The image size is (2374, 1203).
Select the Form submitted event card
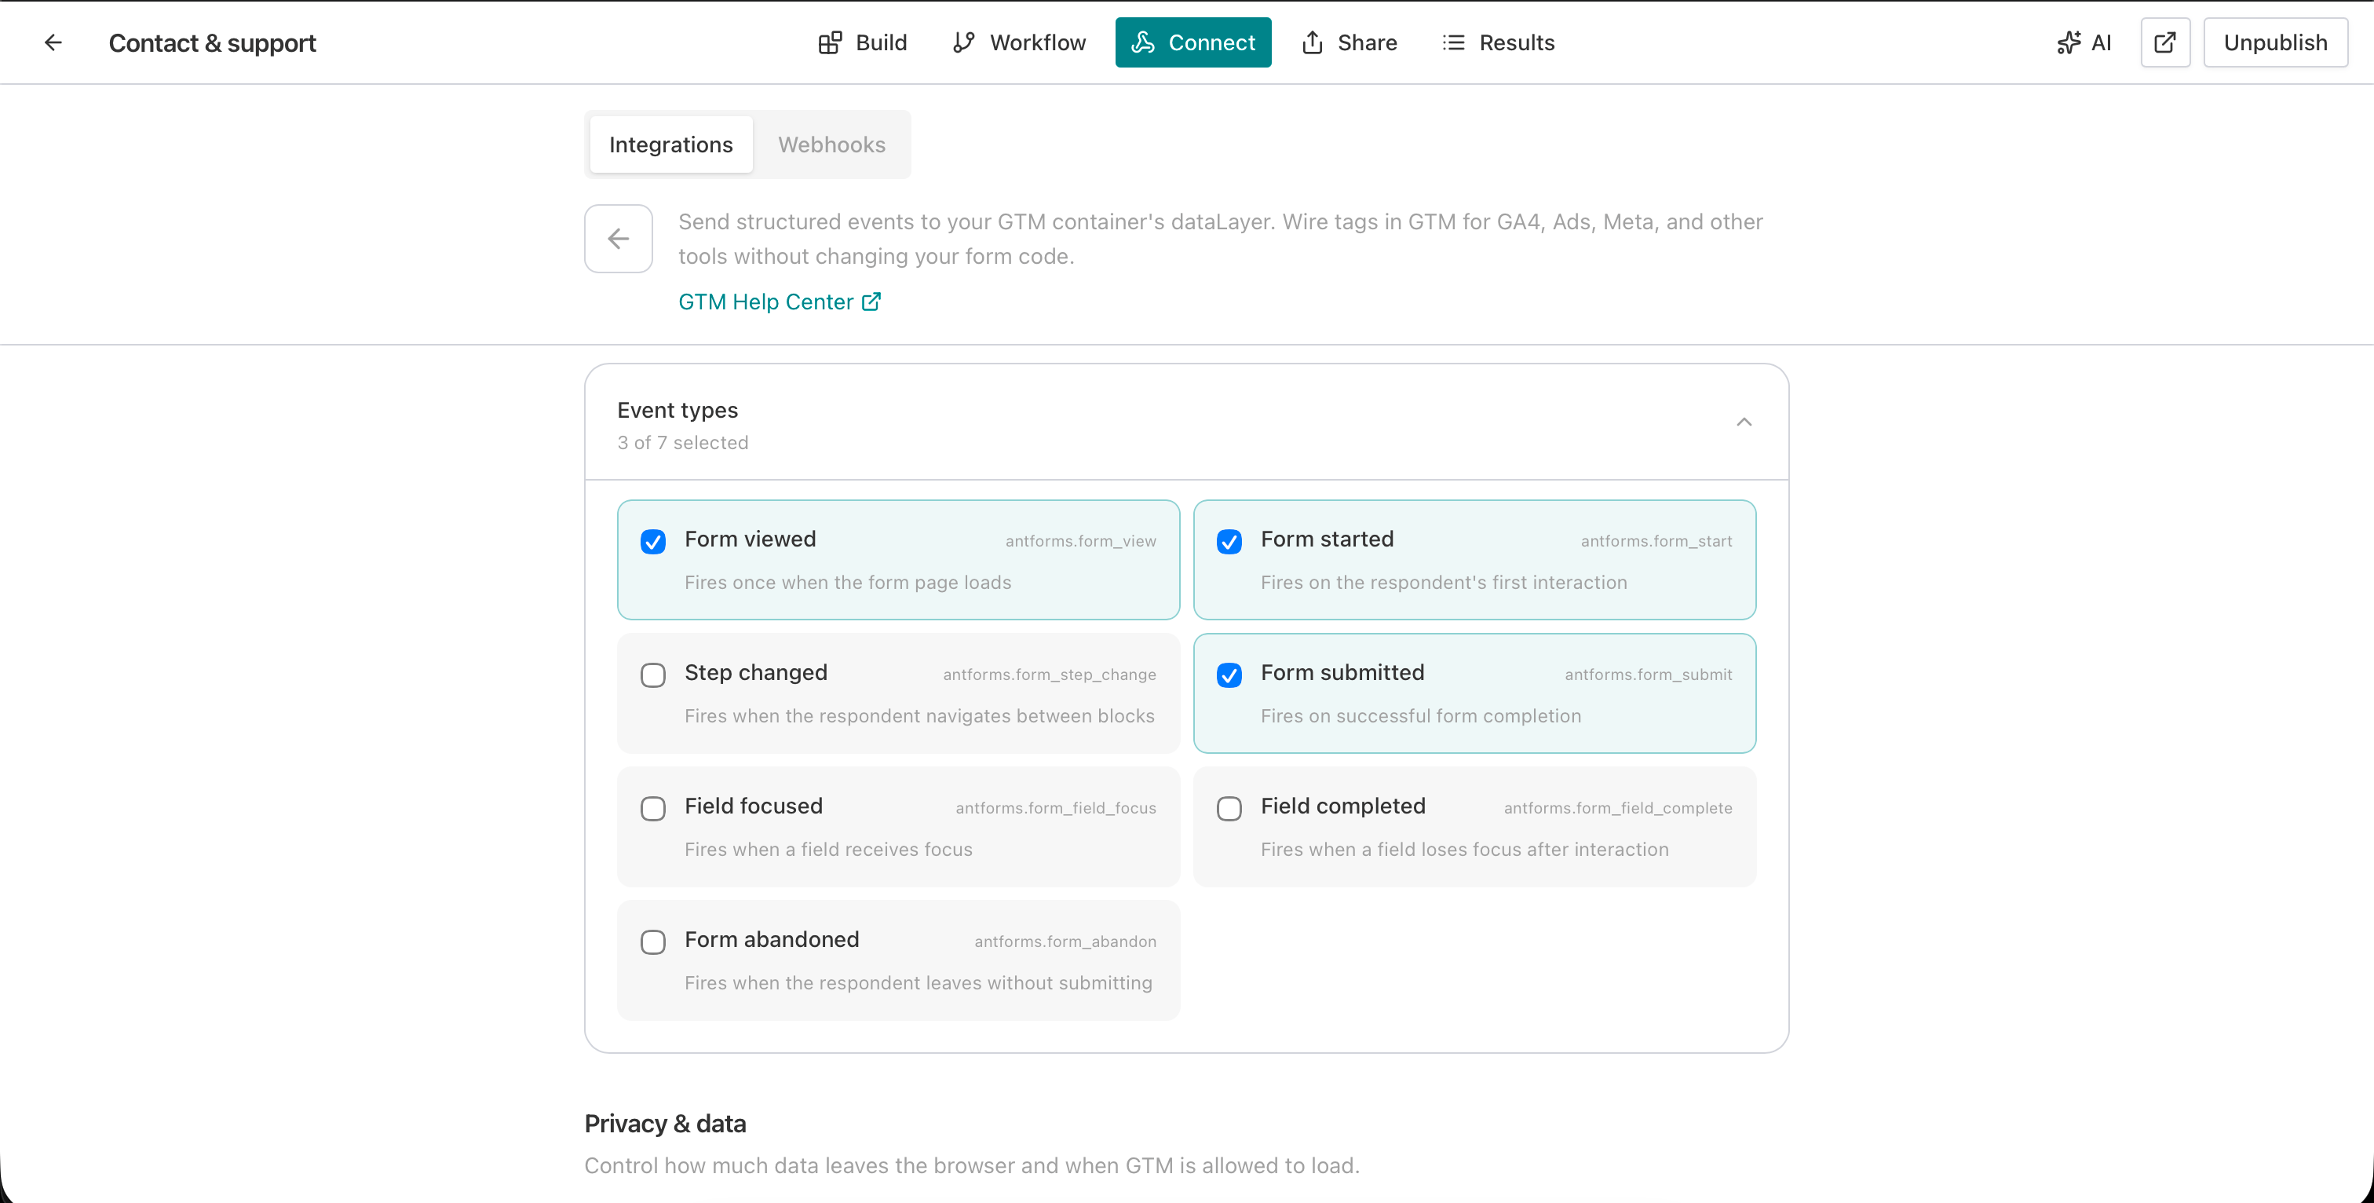tap(1474, 693)
